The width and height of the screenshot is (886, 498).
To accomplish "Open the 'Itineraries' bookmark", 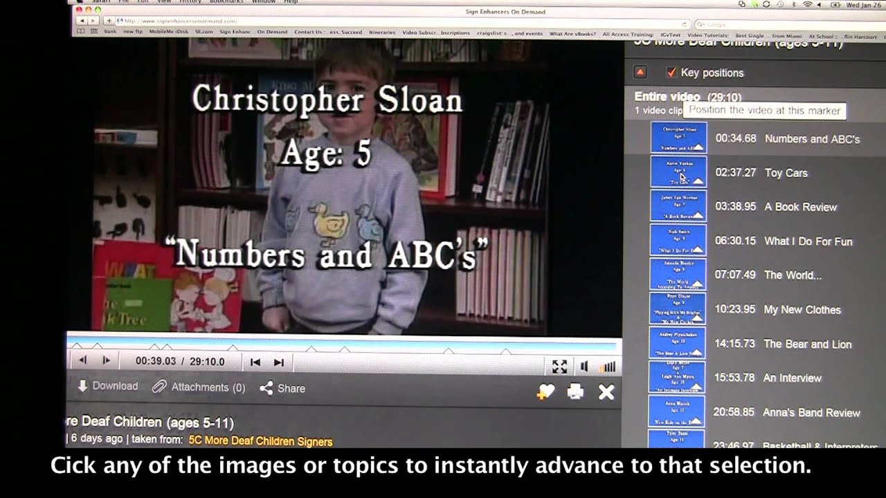I will 382,33.
